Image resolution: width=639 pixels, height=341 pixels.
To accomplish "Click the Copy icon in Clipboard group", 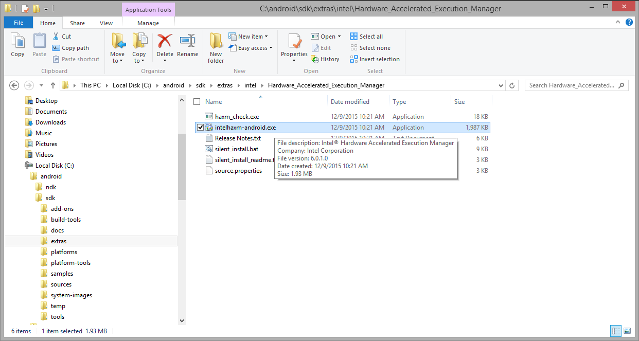I will click(17, 41).
